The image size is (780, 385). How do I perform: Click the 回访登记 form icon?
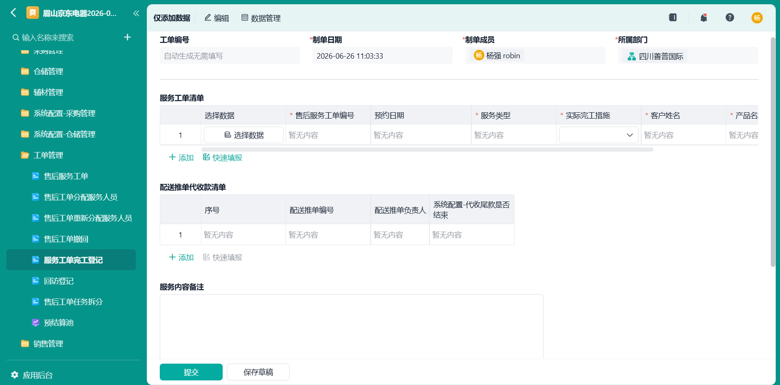pyautogui.click(x=36, y=281)
